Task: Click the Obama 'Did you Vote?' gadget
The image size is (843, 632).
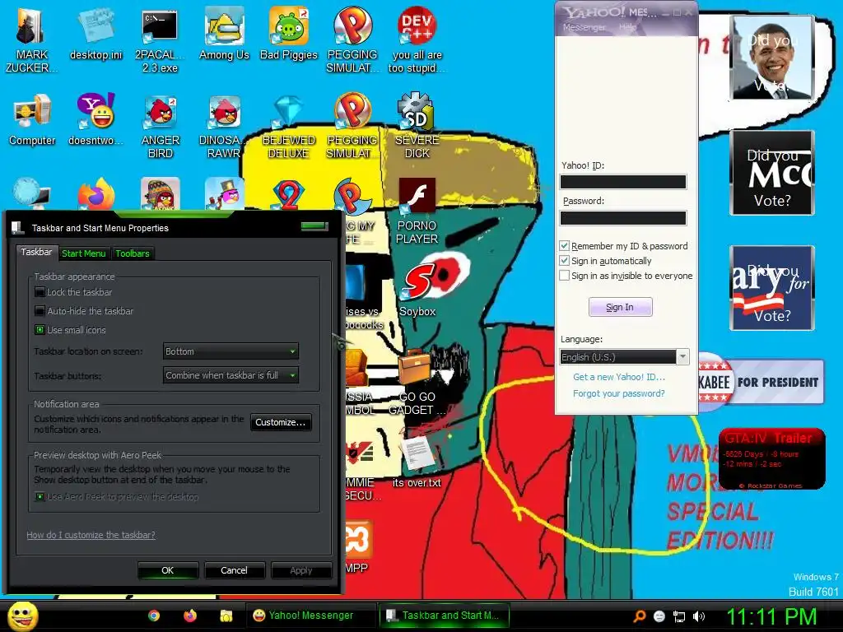Action: [x=772, y=58]
